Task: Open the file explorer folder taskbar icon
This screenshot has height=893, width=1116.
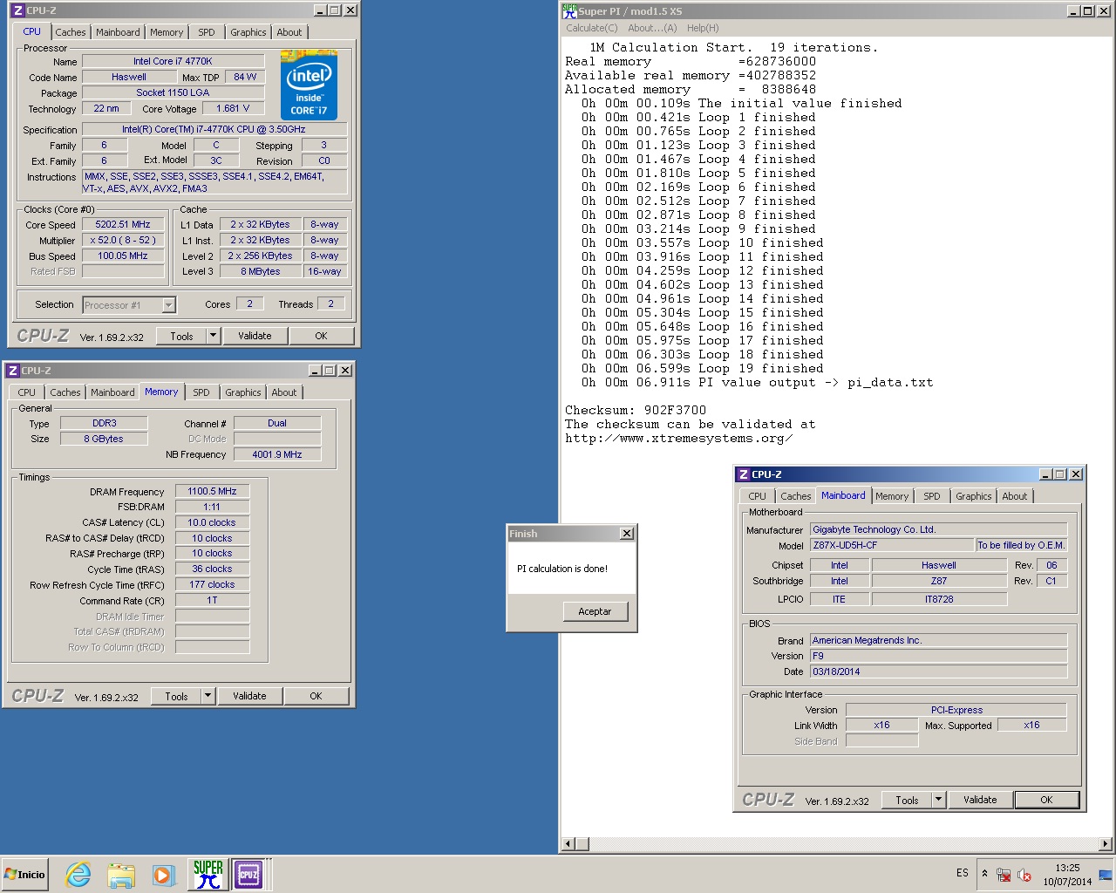Action: [x=121, y=875]
